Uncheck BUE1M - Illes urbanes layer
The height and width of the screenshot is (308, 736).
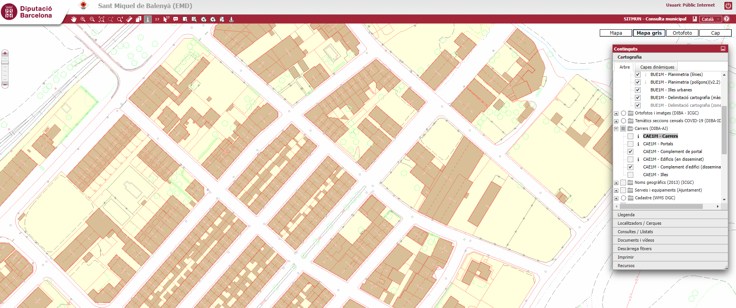638,90
